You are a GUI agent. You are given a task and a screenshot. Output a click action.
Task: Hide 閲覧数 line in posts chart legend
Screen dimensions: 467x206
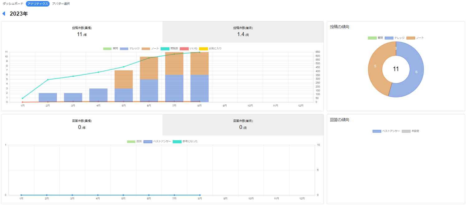pos(170,49)
